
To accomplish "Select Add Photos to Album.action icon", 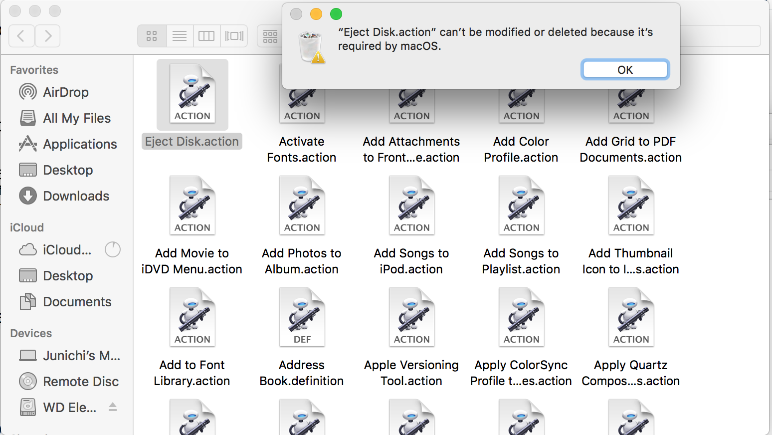I will [302, 205].
